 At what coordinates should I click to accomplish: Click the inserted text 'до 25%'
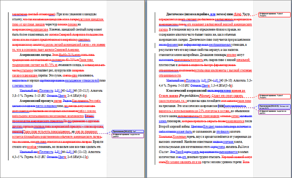(x=200, y=111)
